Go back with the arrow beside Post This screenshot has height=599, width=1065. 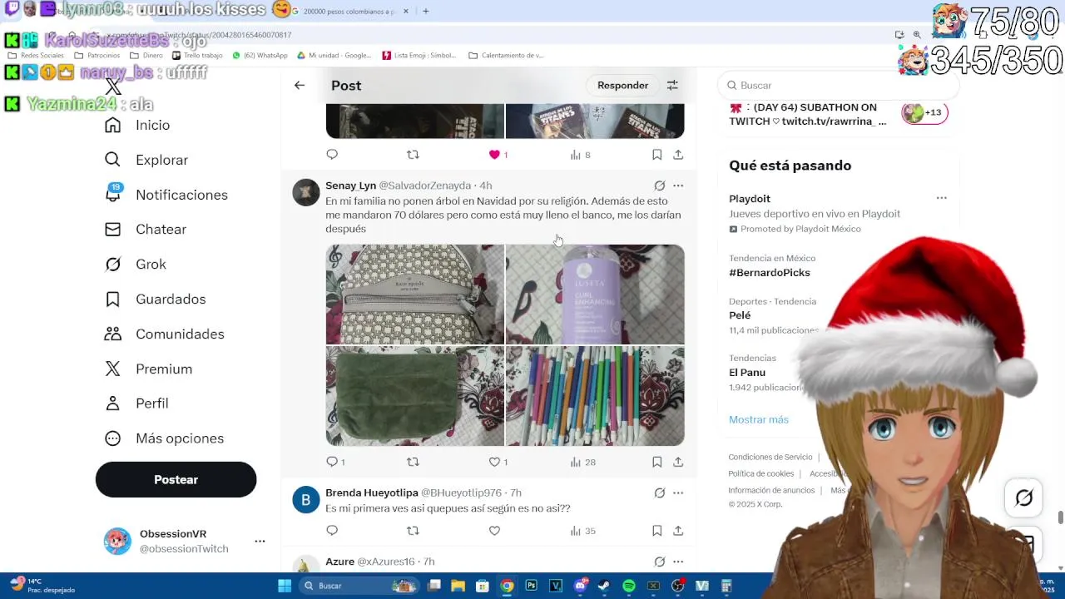pos(300,85)
